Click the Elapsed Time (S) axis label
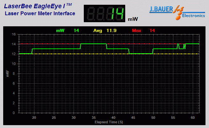The height and width of the screenshot is (128, 209). coord(109,122)
